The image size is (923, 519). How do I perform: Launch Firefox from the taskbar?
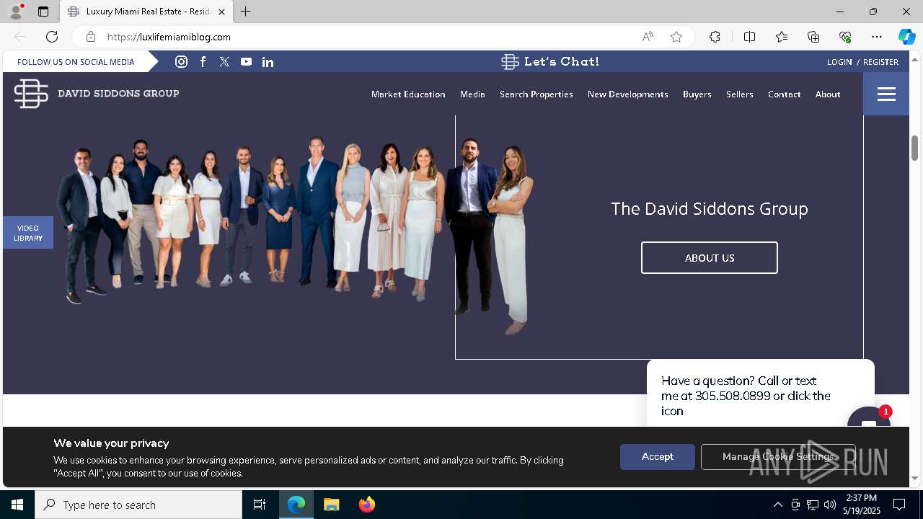coord(367,505)
